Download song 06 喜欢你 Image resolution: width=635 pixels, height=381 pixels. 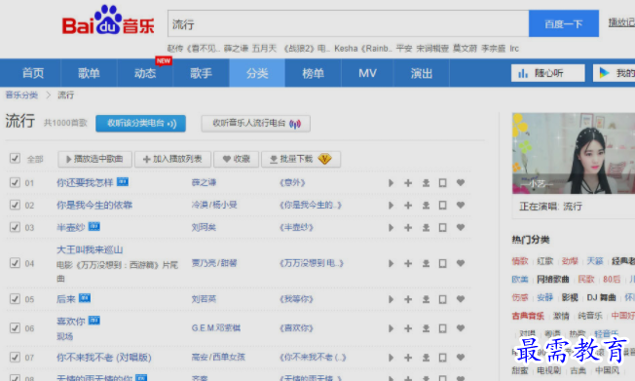(x=426, y=328)
